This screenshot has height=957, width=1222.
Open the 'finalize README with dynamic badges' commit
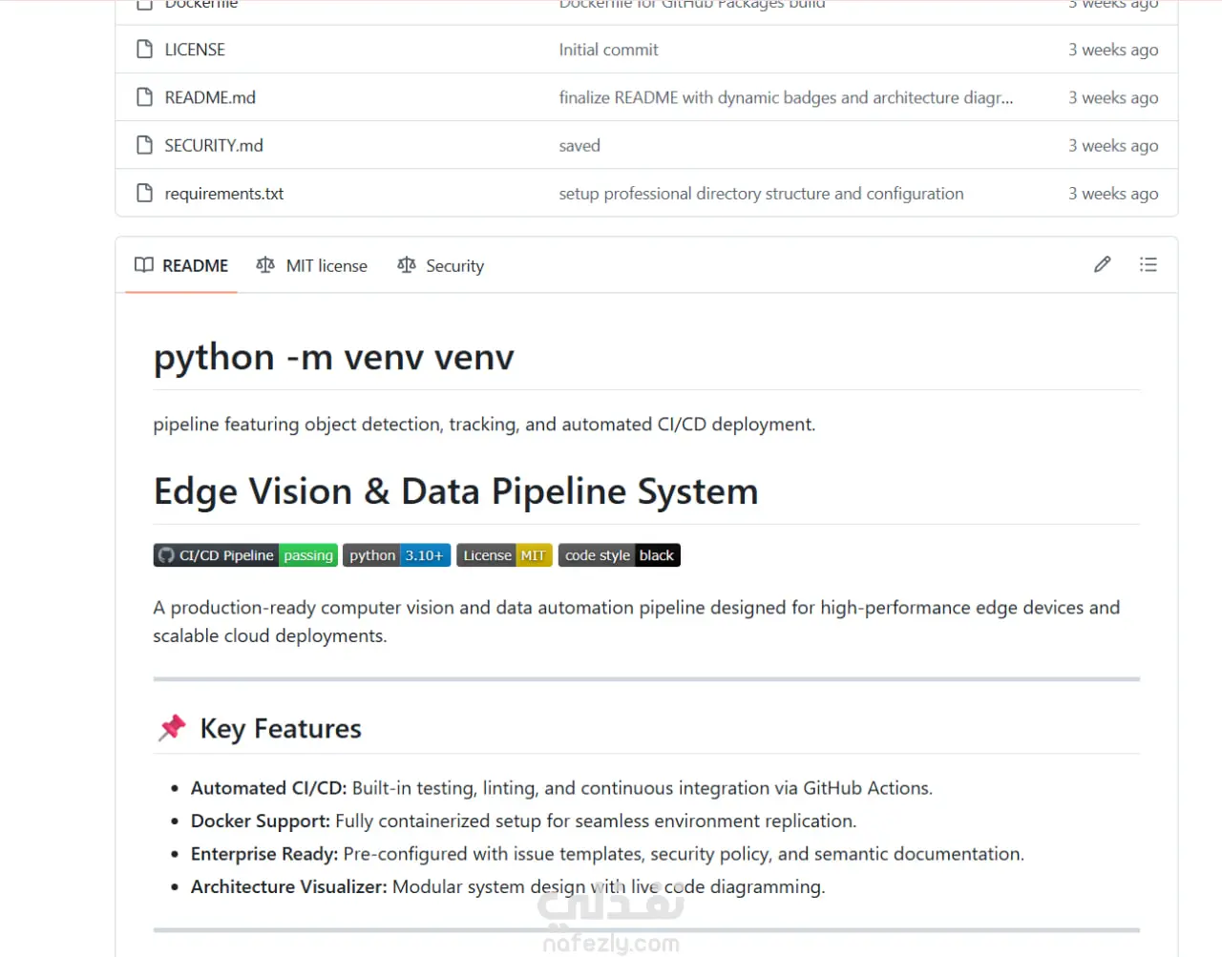click(786, 97)
